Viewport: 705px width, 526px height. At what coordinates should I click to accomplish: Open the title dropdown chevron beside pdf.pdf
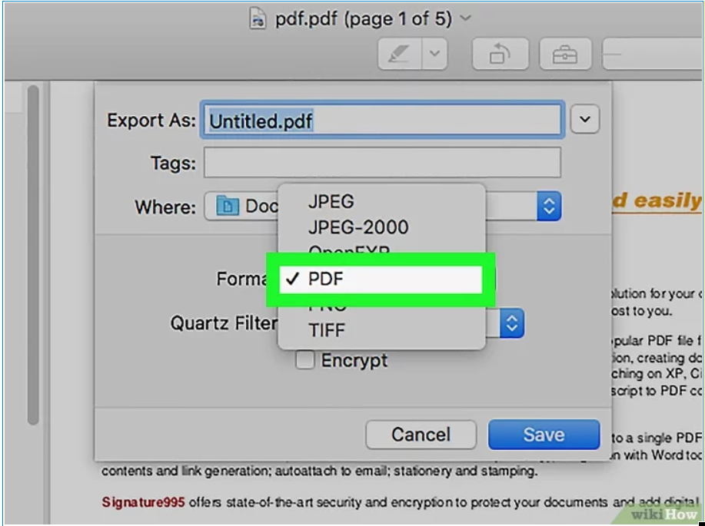466,18
